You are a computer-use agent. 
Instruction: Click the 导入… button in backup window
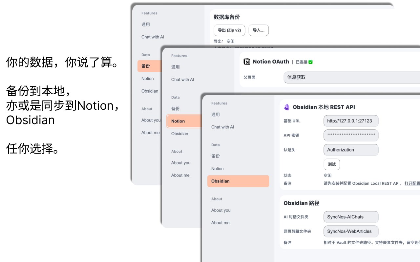pos(259,30)
